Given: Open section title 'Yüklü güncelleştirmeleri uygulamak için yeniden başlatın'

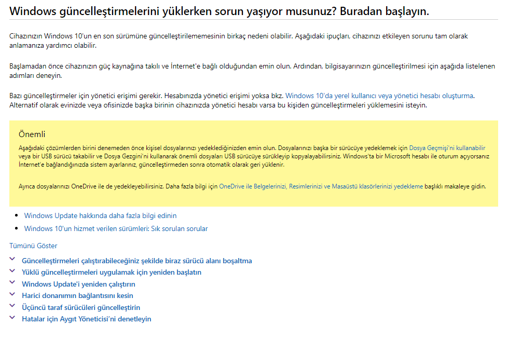Looking at the screenshot, I should (x=112, y=273).
